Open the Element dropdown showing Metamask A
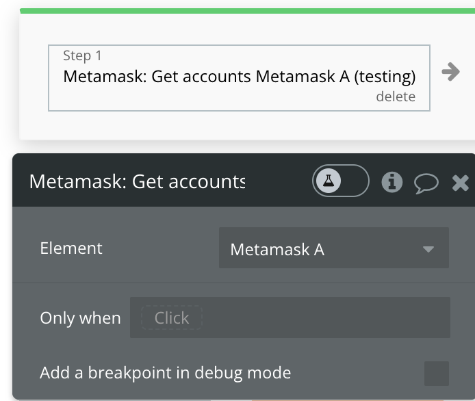Image resolution: width=475 pixels, height=401 pixels. click(334, 248)
